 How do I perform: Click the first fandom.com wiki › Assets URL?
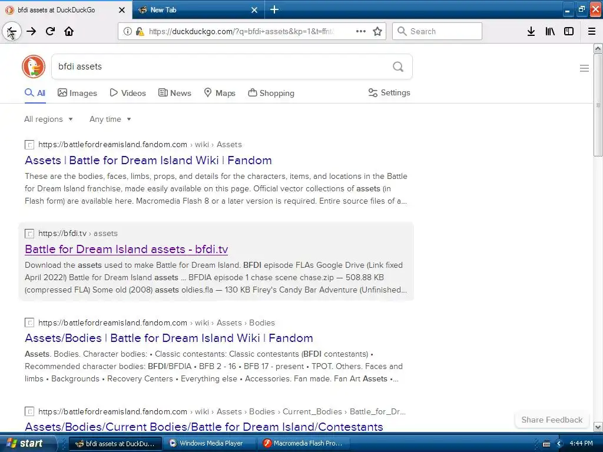click(x=140, y=145)
